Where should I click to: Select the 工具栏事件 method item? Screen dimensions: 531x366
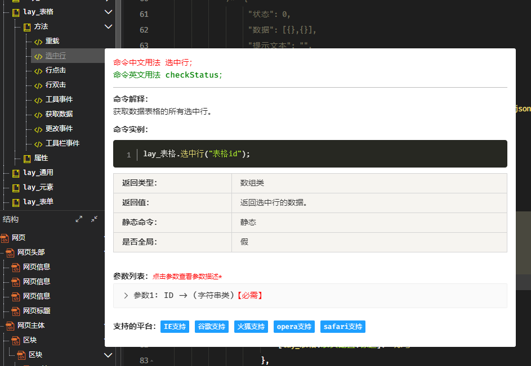click(63, 143)
